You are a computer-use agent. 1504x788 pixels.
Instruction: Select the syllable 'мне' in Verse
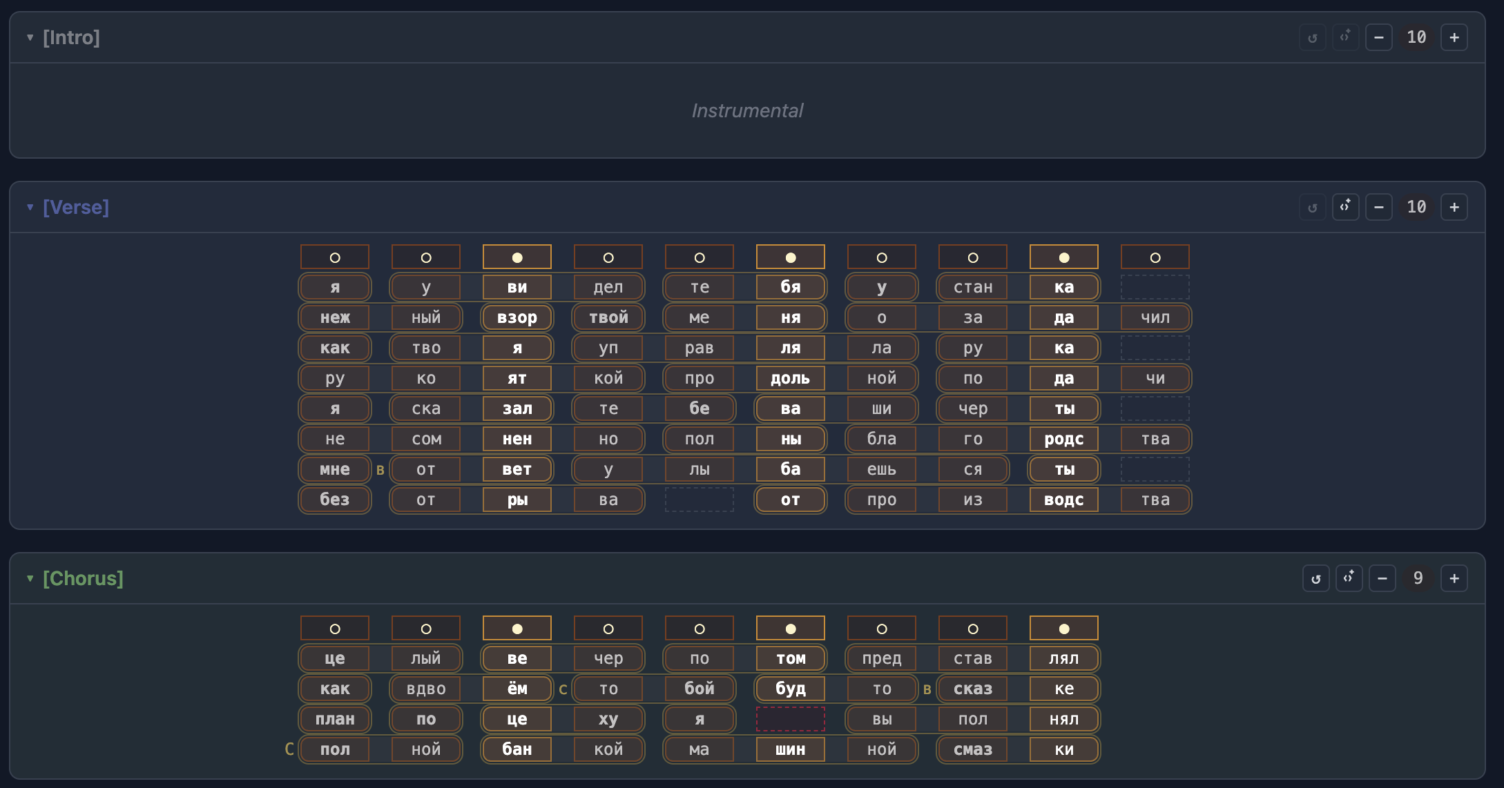335,469
